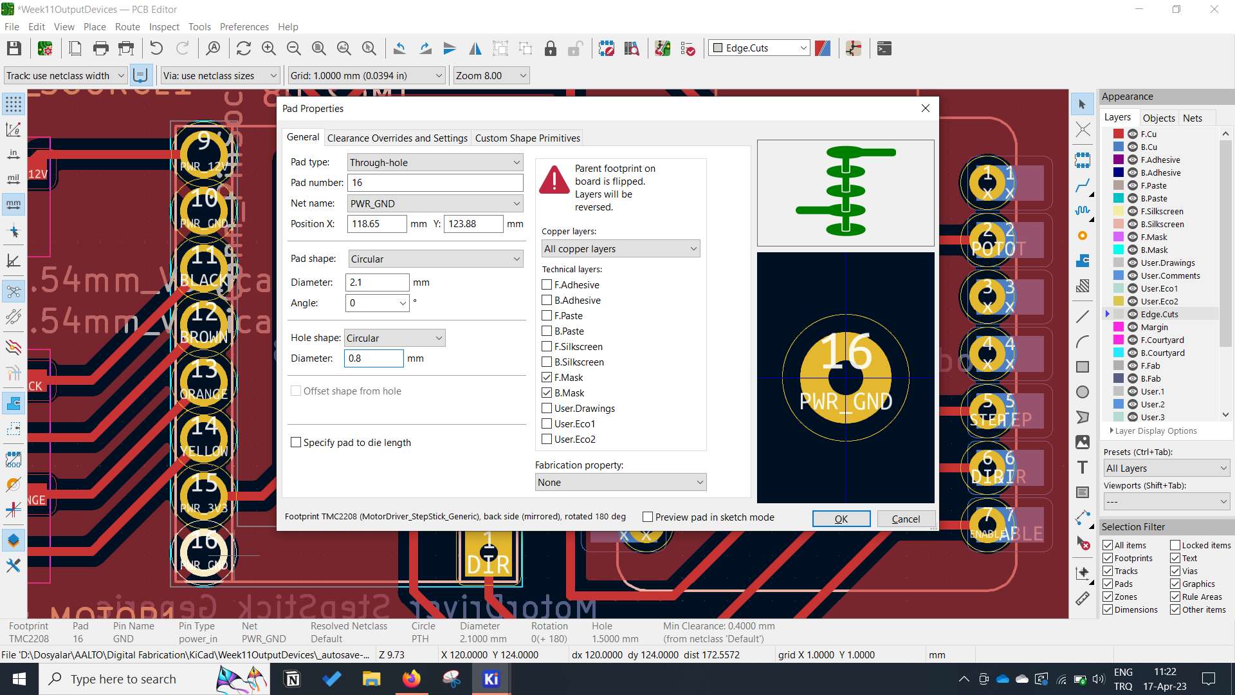The height and width of the screenshot is (695, 1235).
Task: Hide the F.Cu layer visibility eye
Action: pyautogui.click(x=1133, y=134)
